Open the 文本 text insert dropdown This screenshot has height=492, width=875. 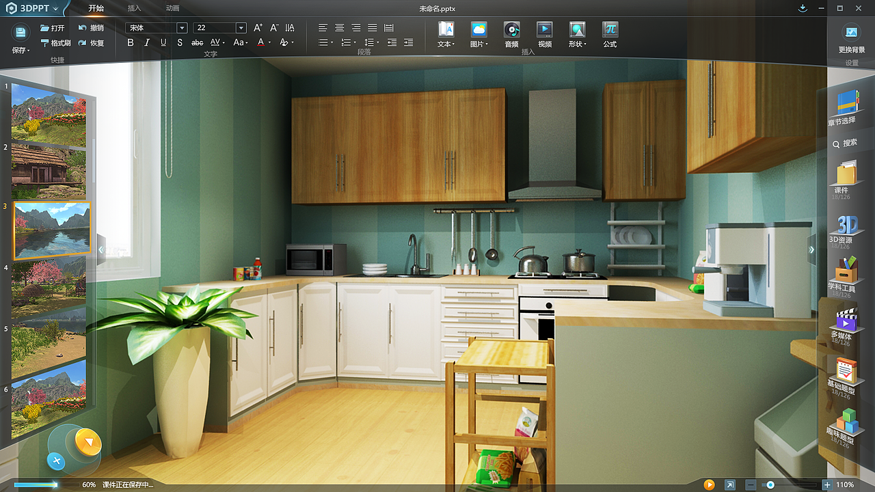pyautogui.click(x=446, y=34)
